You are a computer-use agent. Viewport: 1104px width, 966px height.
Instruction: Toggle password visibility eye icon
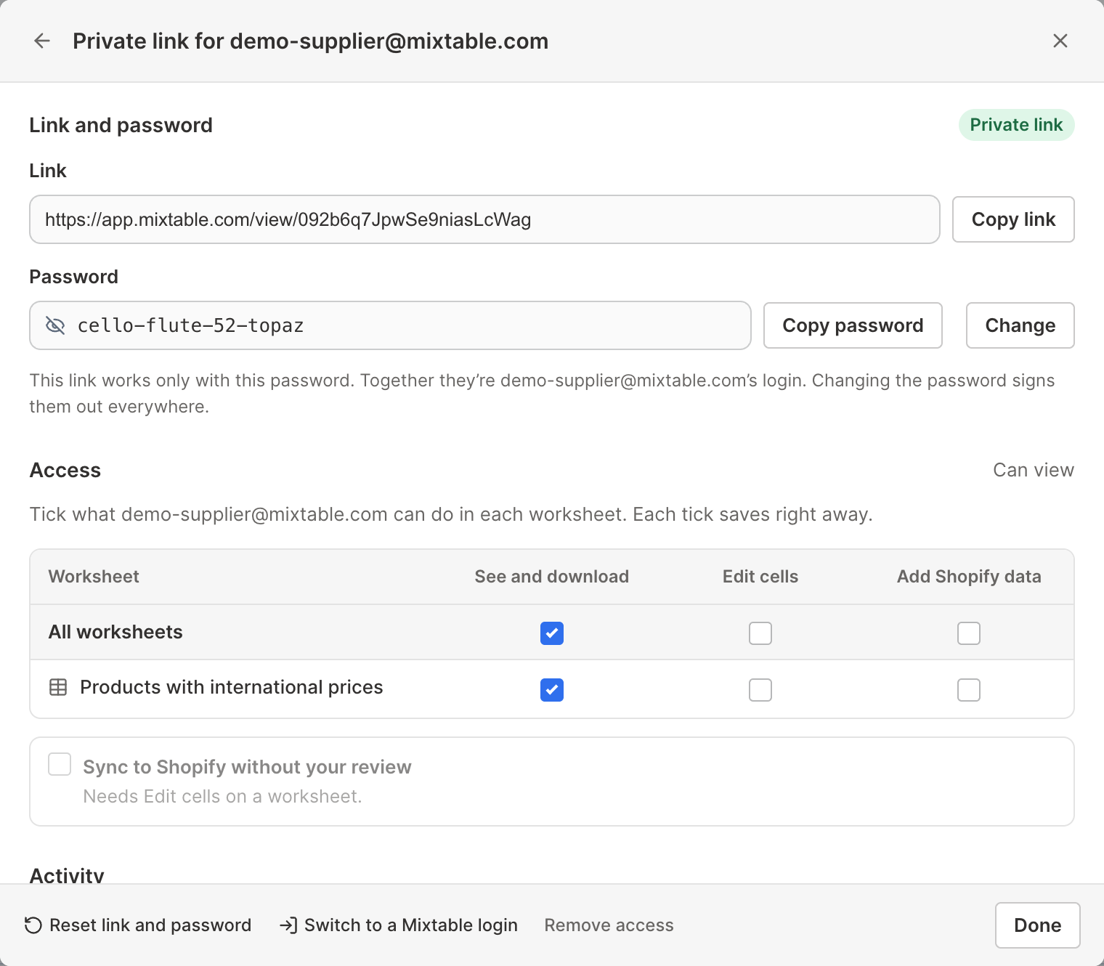[x=55, y=325]
